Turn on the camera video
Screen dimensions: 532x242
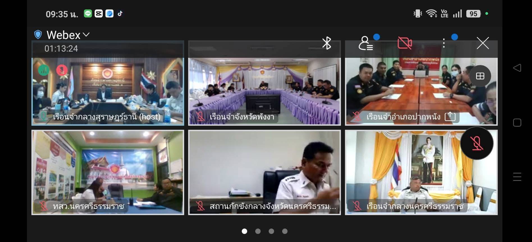click(405, 43)
